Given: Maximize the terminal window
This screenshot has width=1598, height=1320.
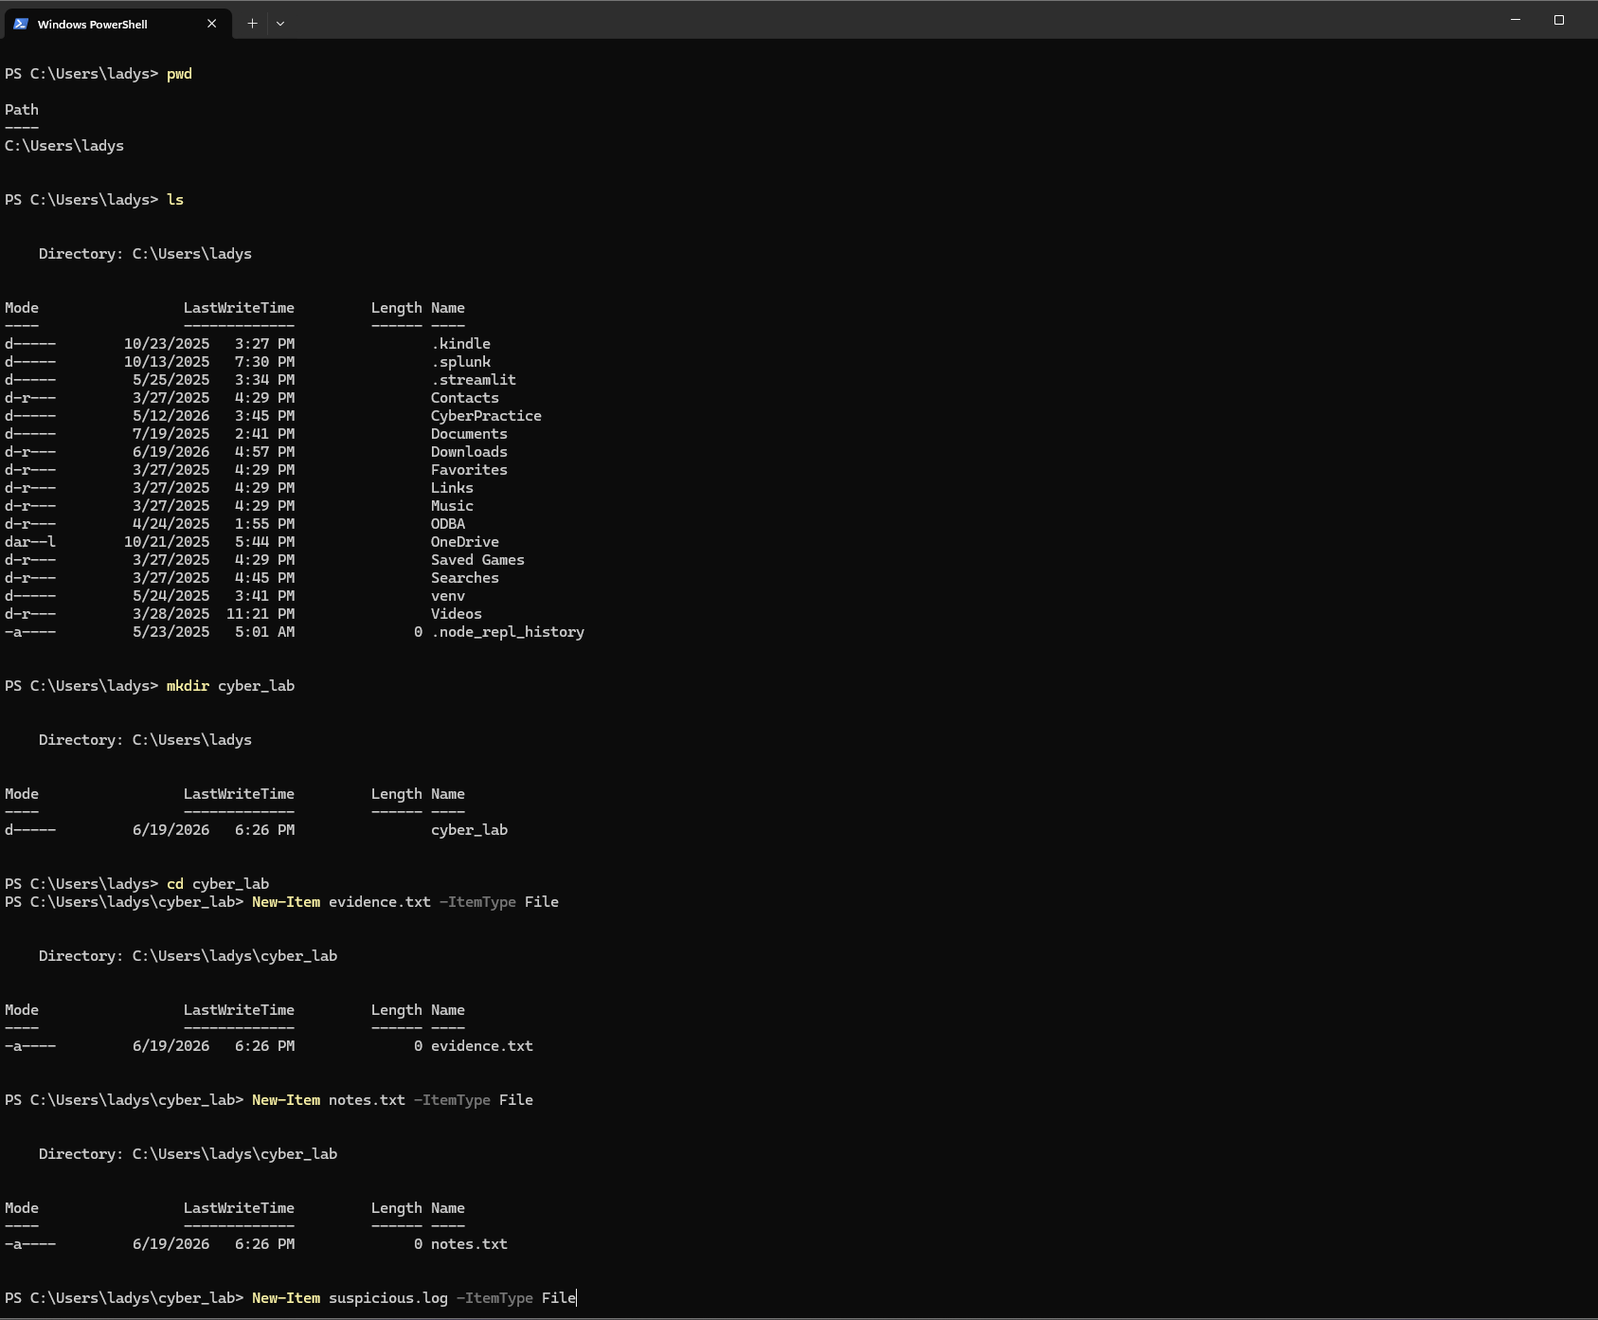Looking at the screenshot, I should tap(1559, 20).
